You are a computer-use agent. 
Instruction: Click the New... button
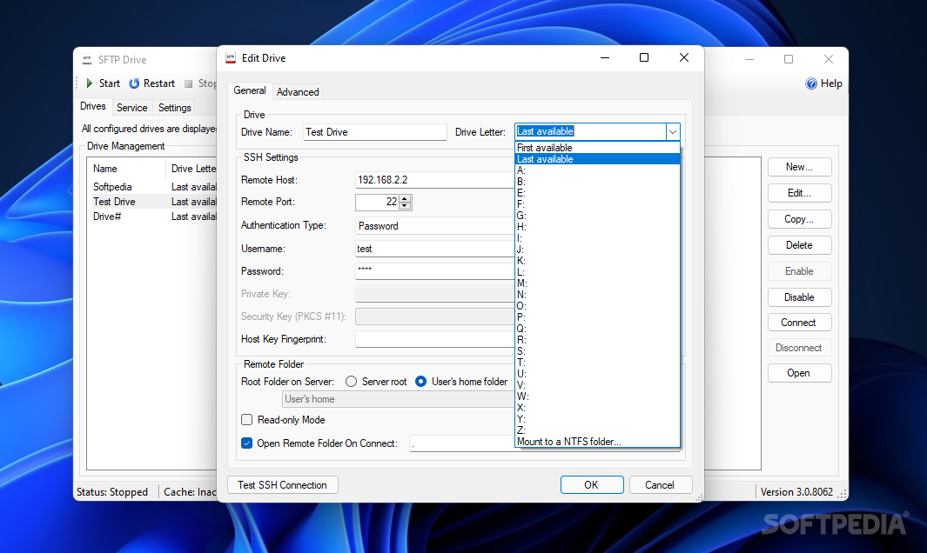tap(799, 167)
